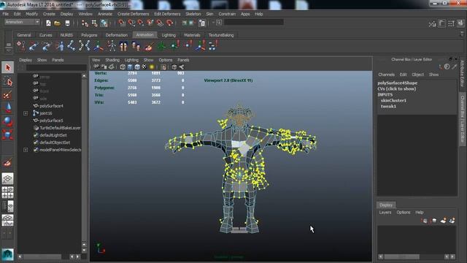Select the IK Handle tool on shelf
The height and width of the screenshot is (263, 467).
[x=34, y=46]
